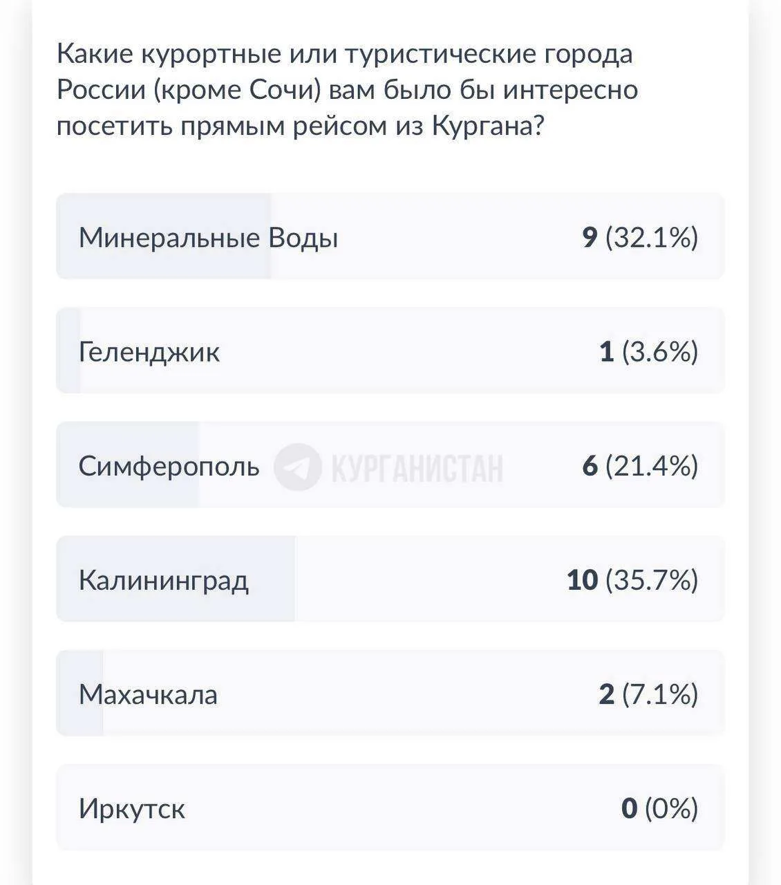Select the Иркутск poll option
This screenshot has height=885, width=781.
click(391, 807)
